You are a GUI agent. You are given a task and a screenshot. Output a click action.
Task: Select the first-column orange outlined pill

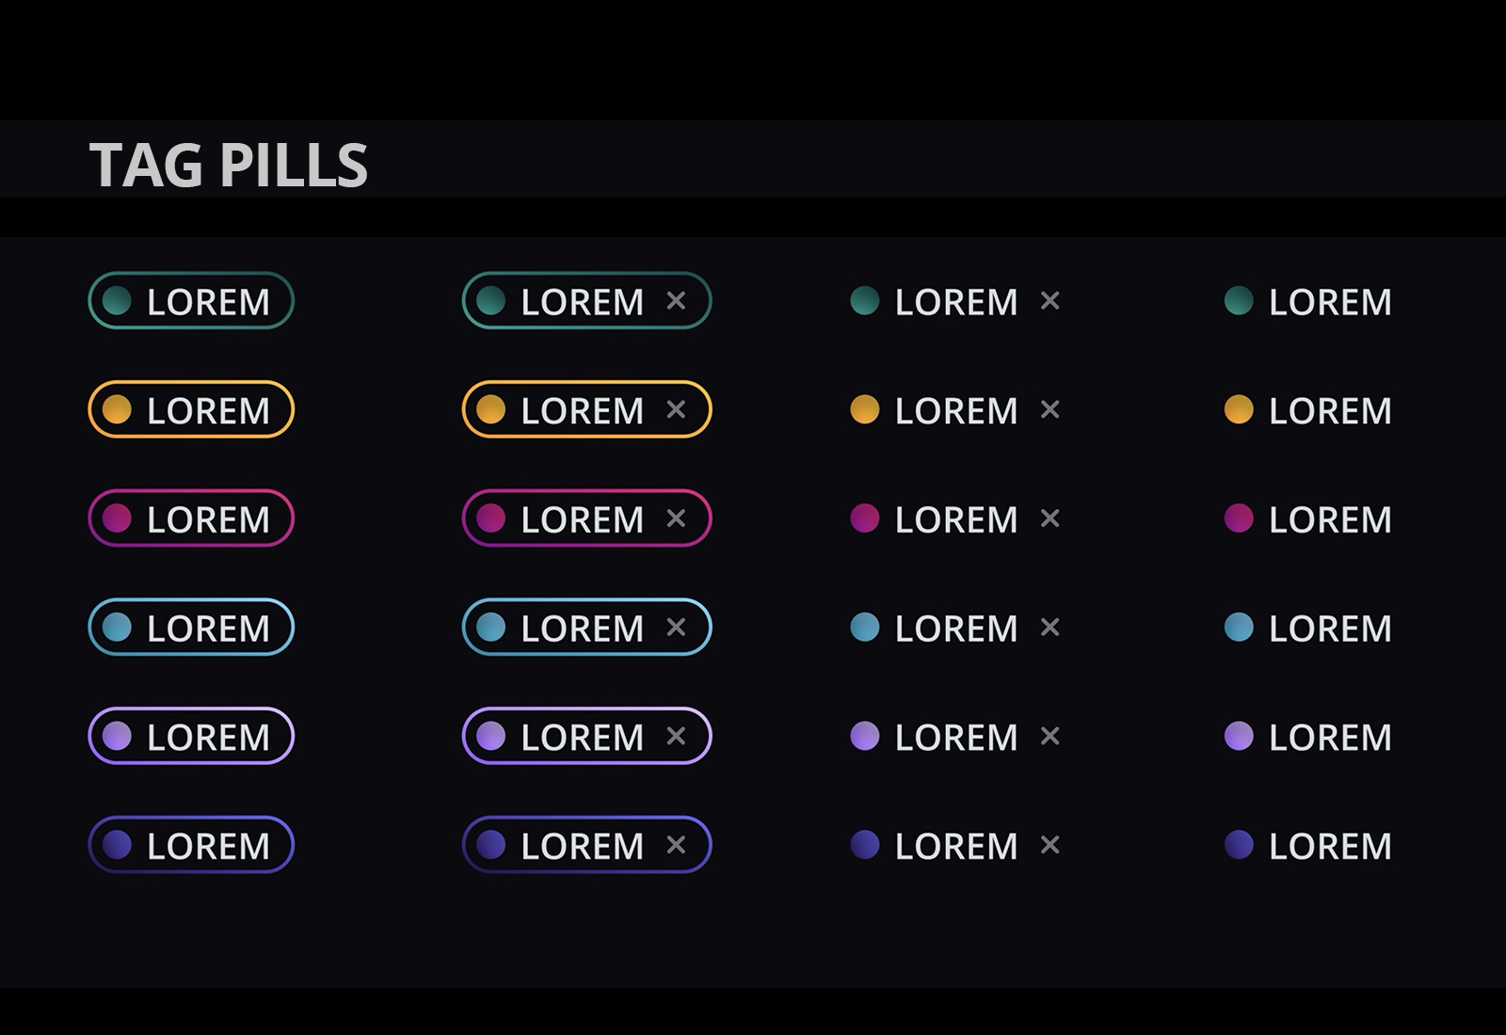coord(191,410)
